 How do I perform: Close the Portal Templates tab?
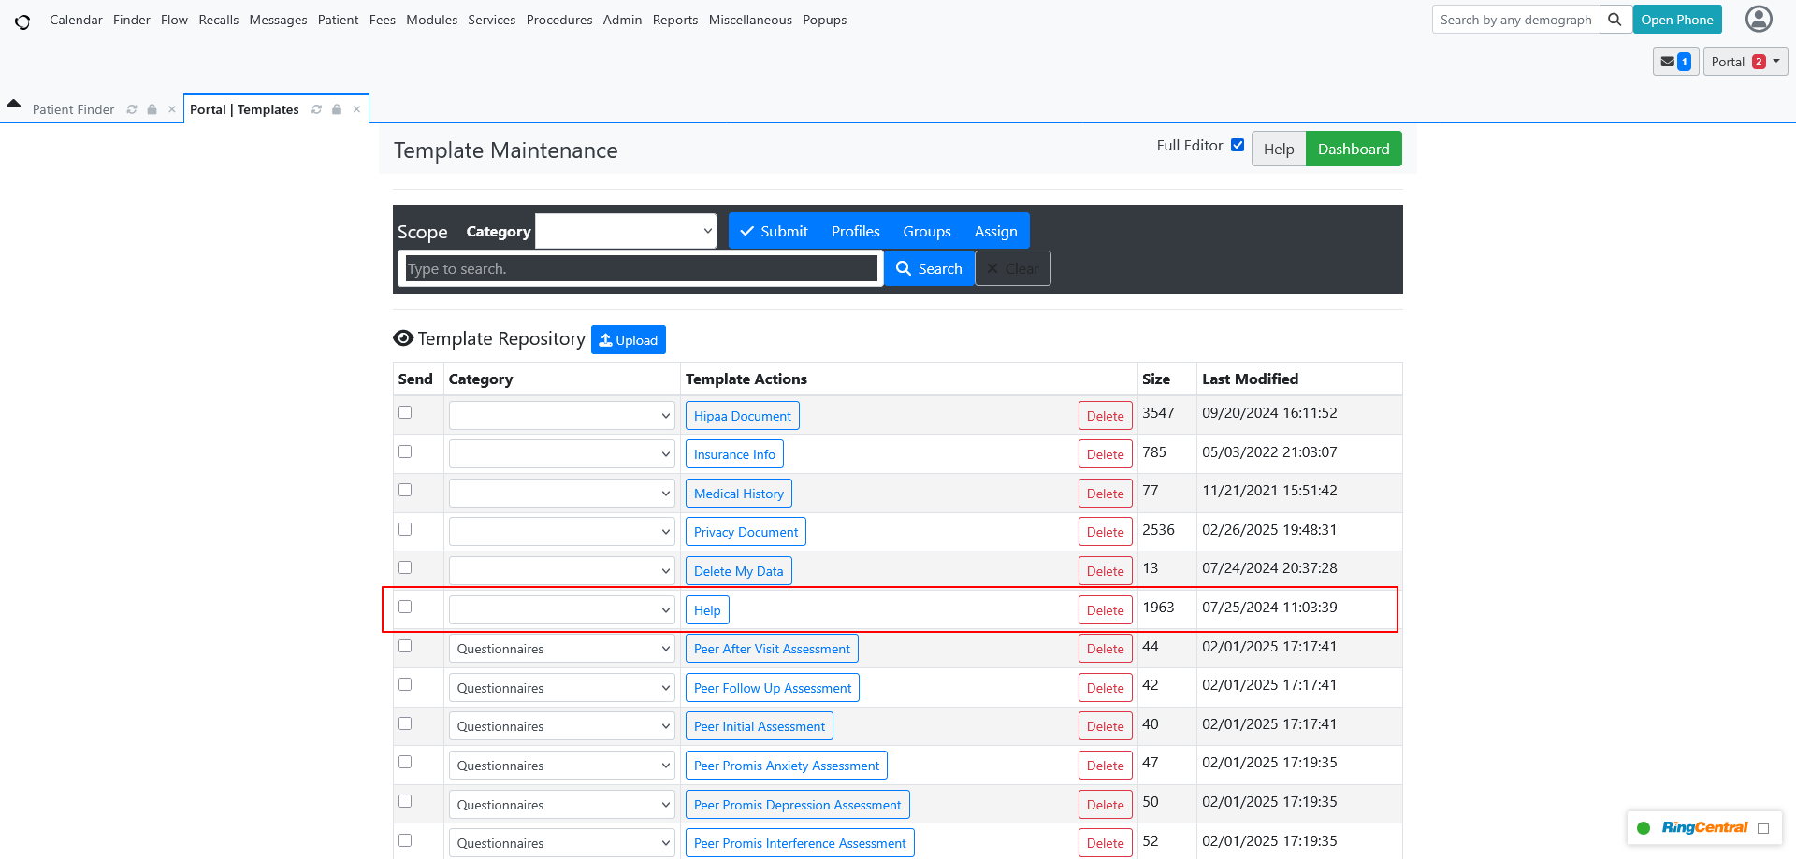point(356,109)
